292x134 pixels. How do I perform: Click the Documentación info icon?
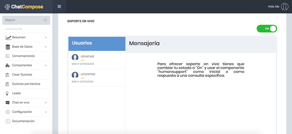pyautogui.click(x=8, y=121)
